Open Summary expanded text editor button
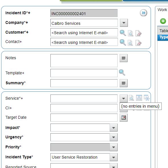The height and width of the screenshot is (168, 168). point(124,83)
